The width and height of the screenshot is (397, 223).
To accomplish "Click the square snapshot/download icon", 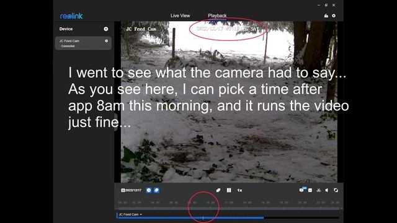I will [x=310, y=190].
